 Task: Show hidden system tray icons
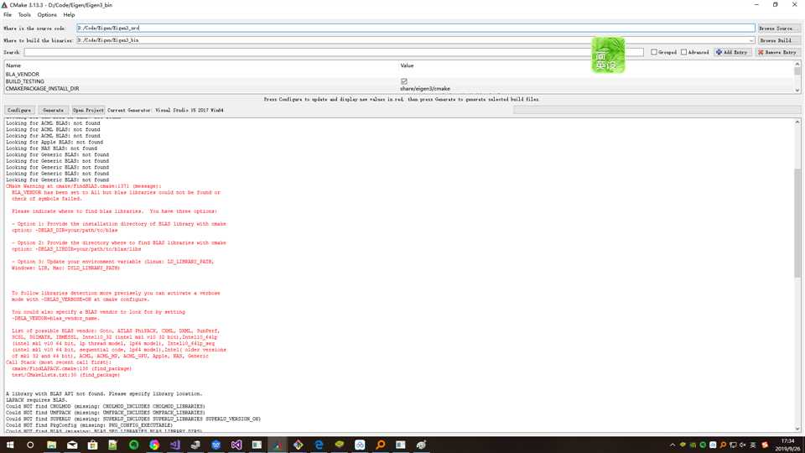coord(672,445)
